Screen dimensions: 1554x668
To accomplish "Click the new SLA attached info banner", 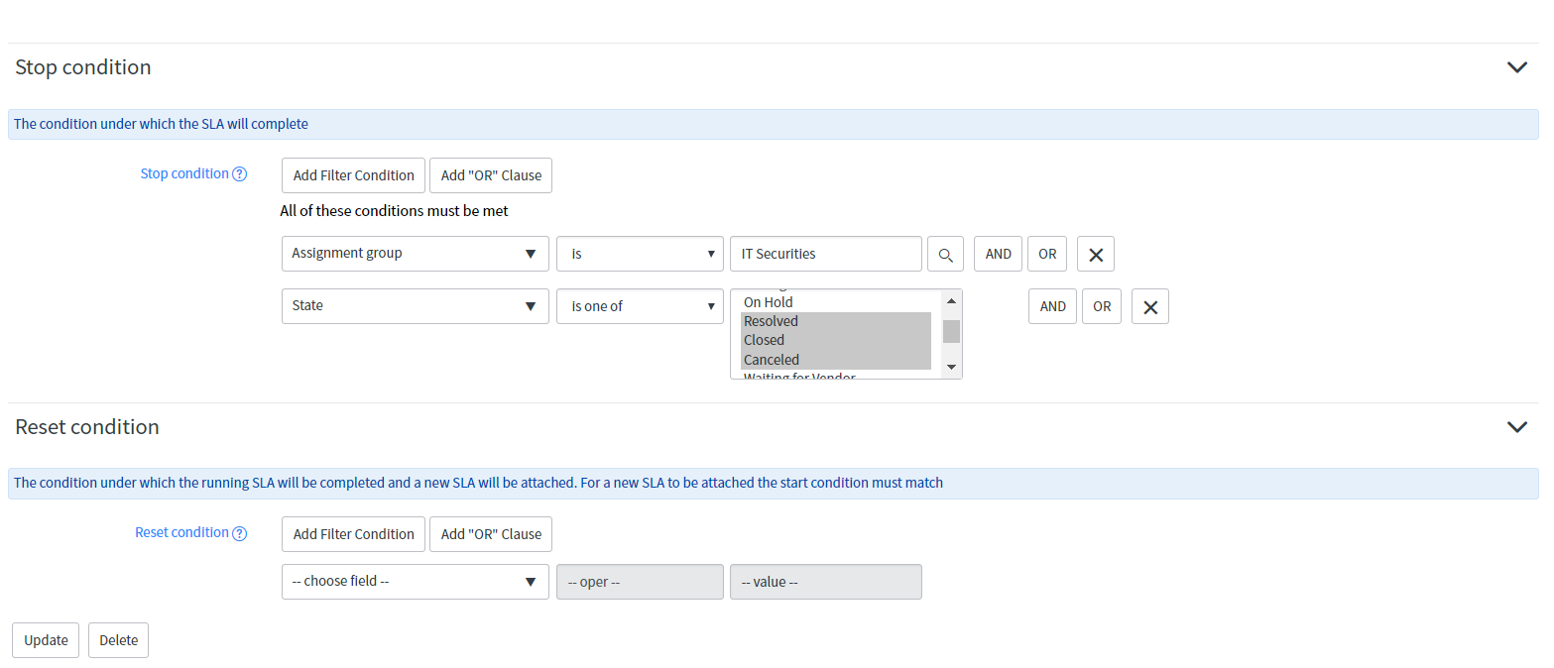I will point(774,483).
